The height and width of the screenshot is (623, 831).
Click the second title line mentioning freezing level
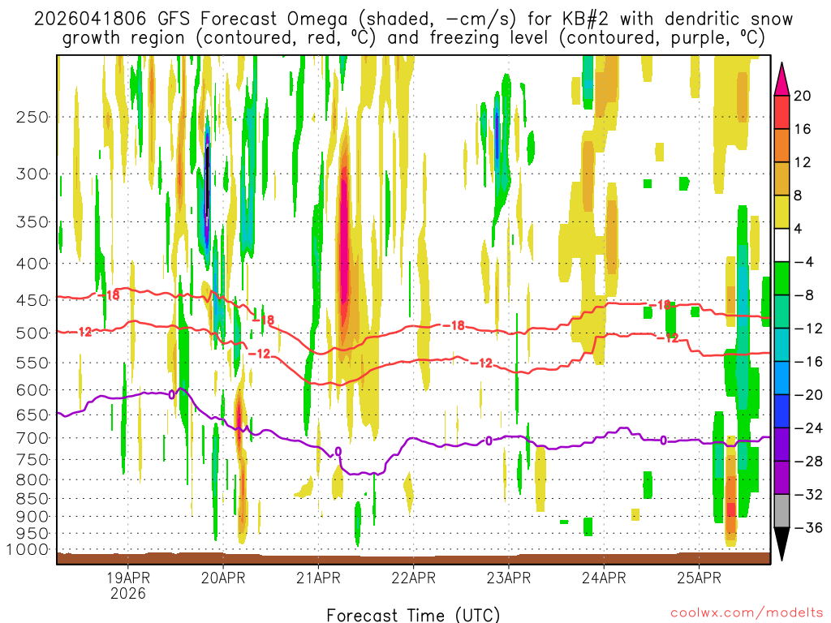pos(413,38)
